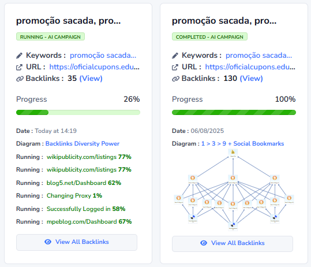
Task: Click eye icon in left View All Backlinks button
Action: (48, 242)
